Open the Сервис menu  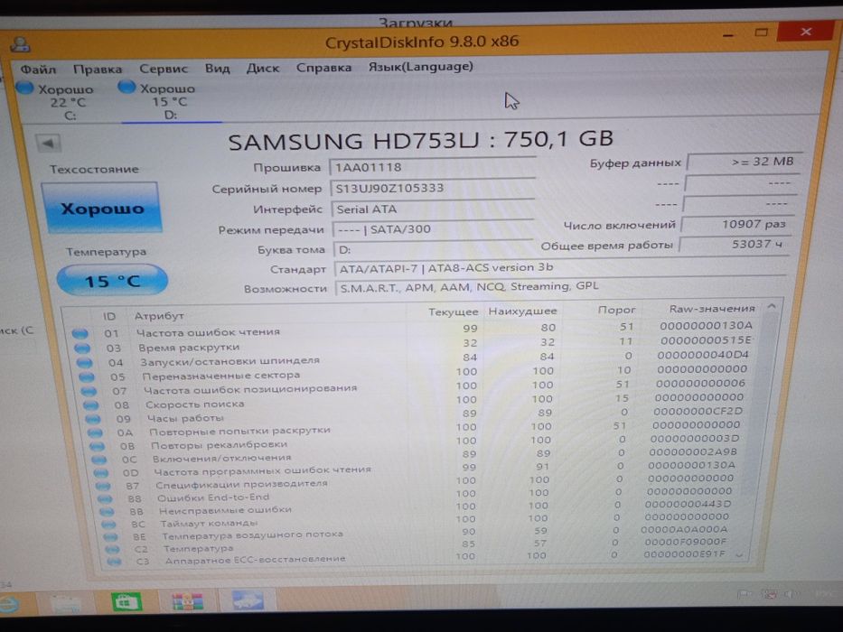coord(164,69)
